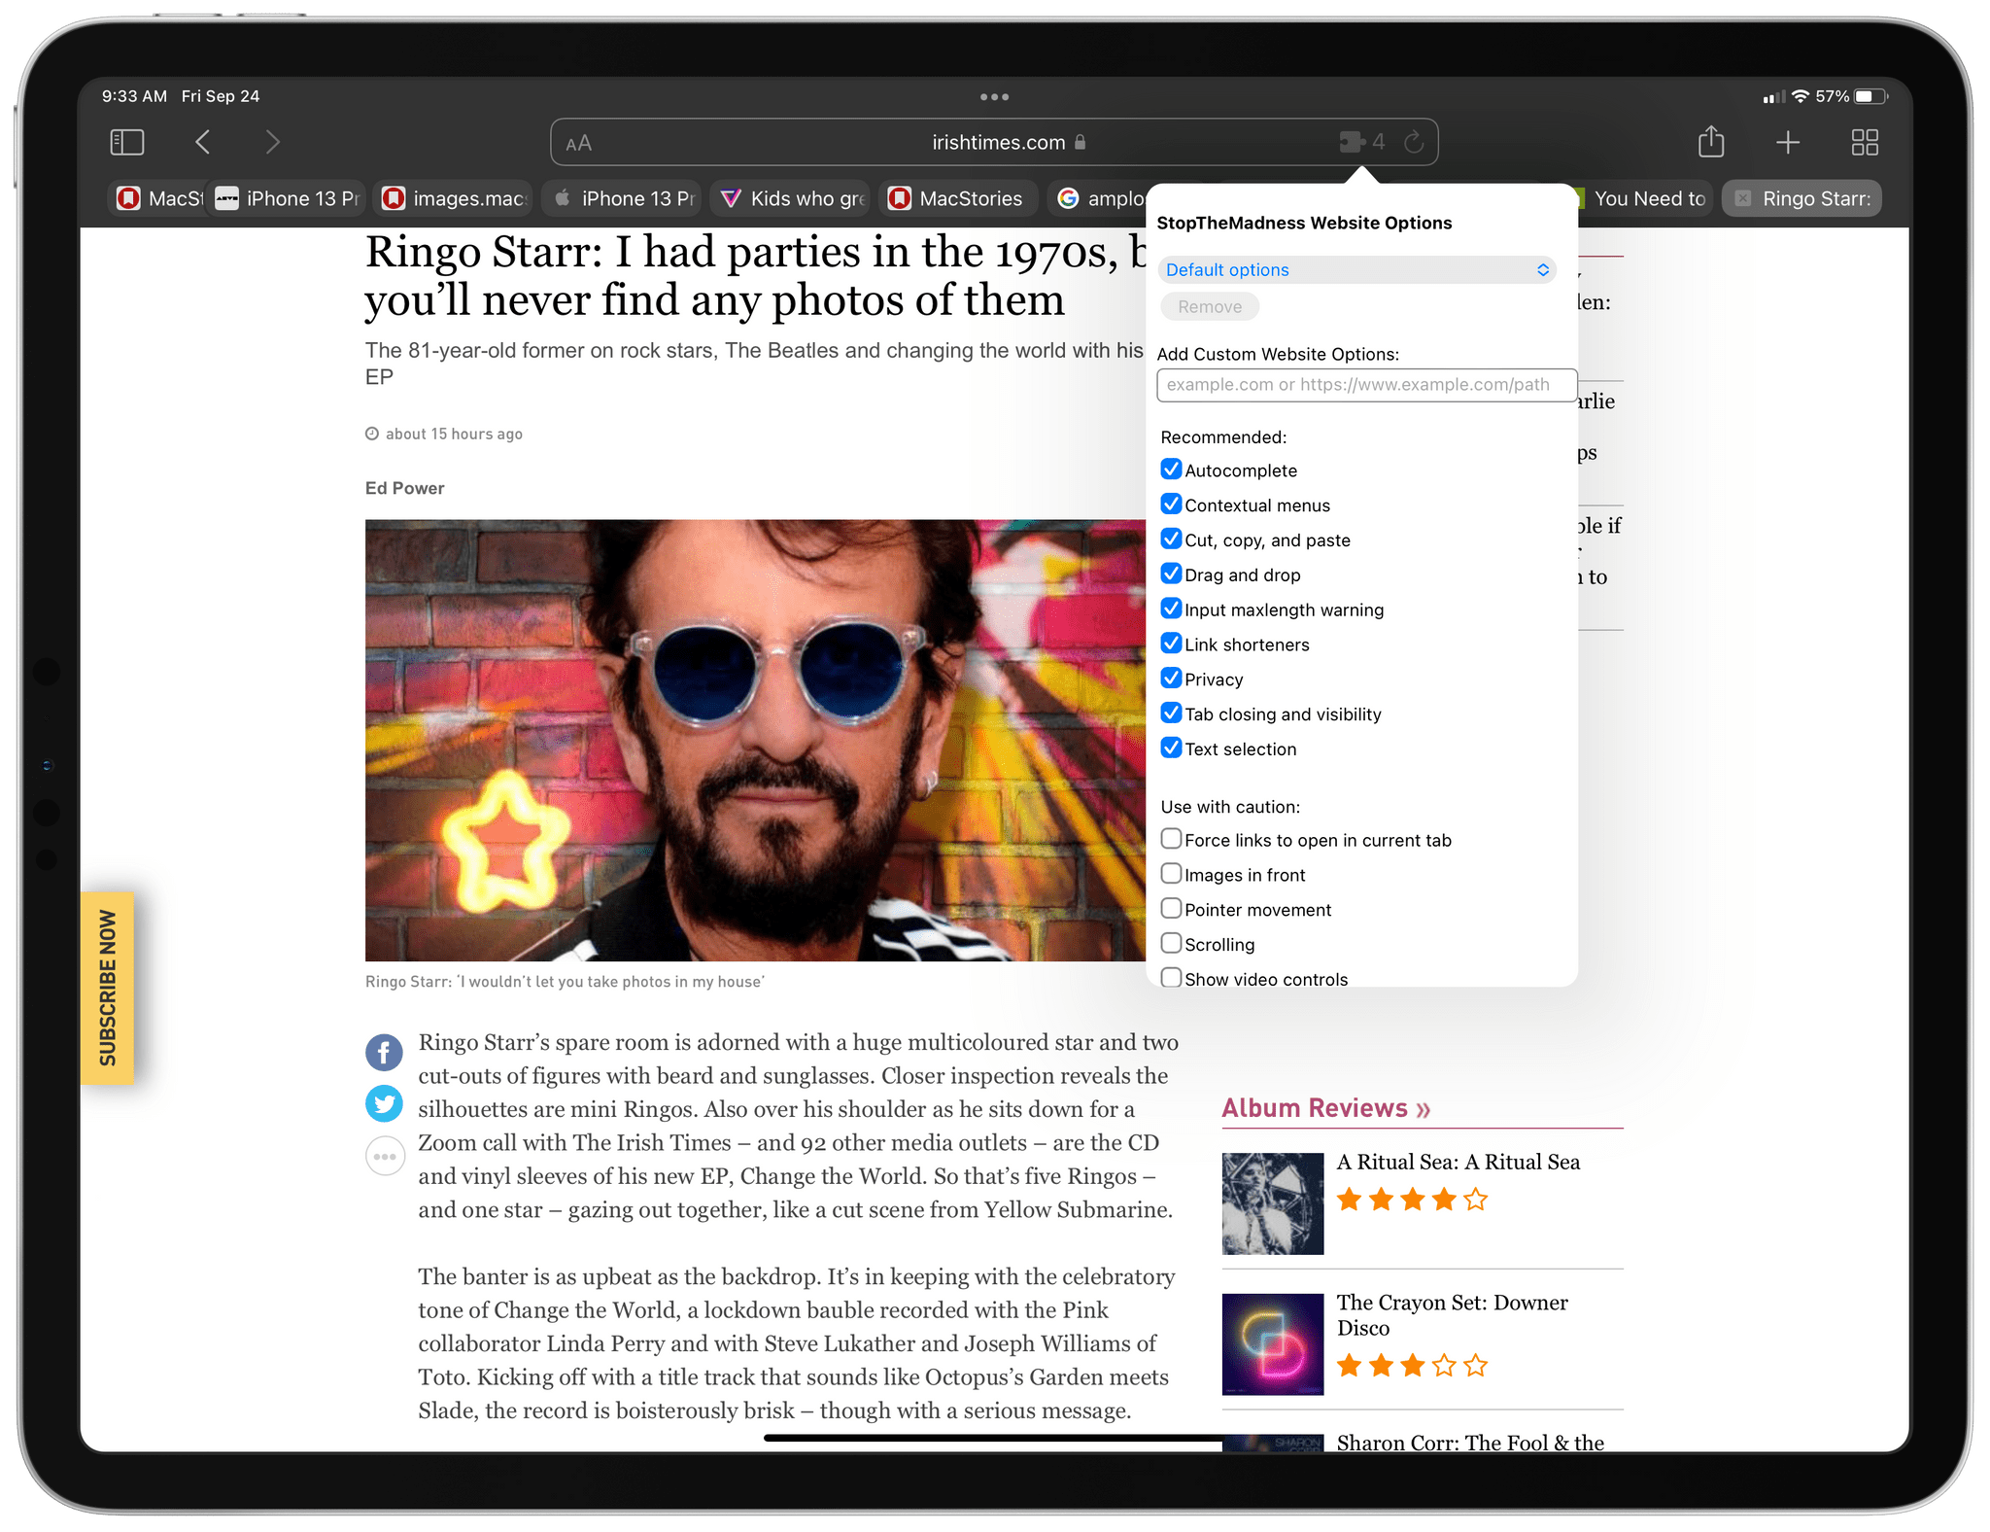Focus the custom website options field

1366,384
